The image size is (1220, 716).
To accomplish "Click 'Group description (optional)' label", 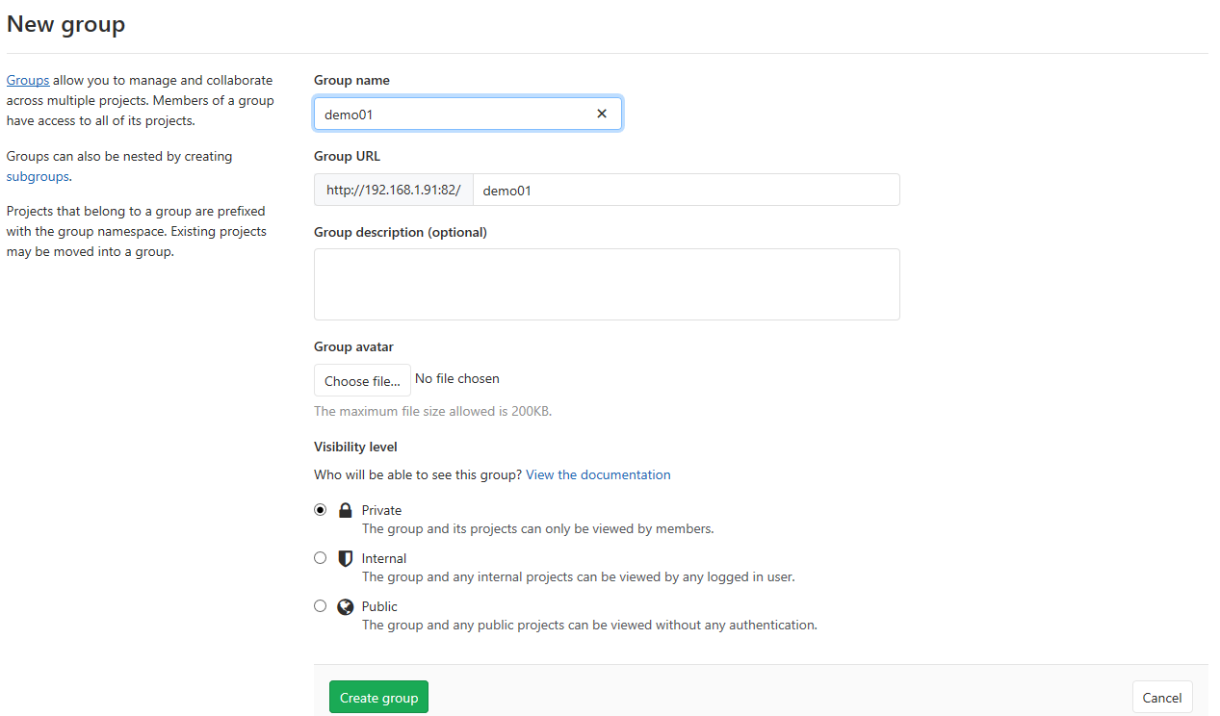I will [x=401, y=232].
